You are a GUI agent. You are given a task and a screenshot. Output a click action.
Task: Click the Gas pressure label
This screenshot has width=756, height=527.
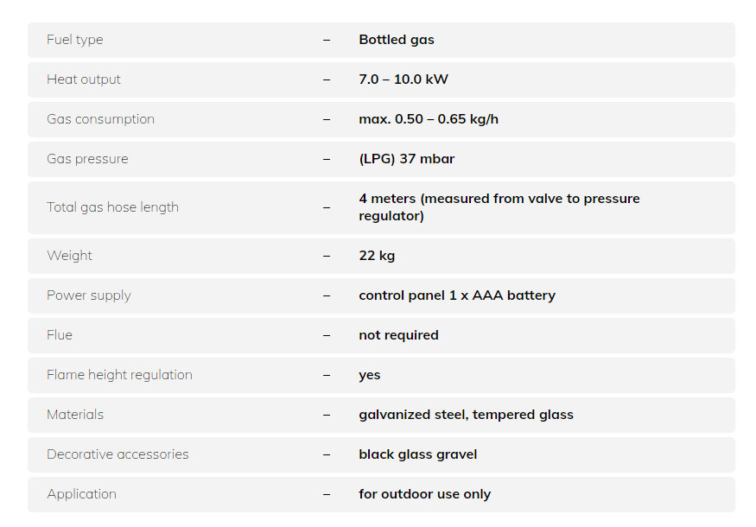pyautogui.click(x=87, y=159)
